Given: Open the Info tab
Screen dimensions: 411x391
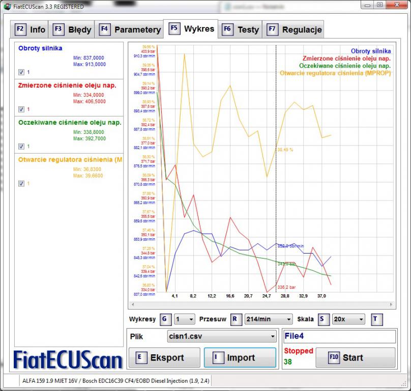Looking at the screenshot, I should 30,30.
